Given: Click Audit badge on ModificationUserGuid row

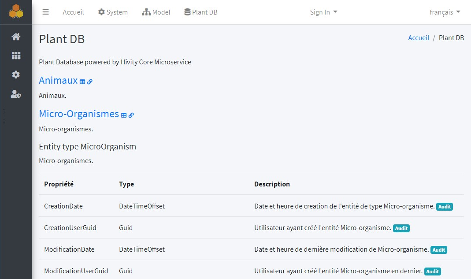Looking at the screenshot, I should pyautogui.click(x=433, y=272).
